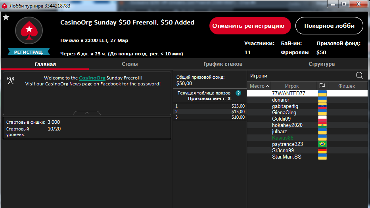Maximize the tournament lobby window
This screenshot has height=208, width=370.
344,4
